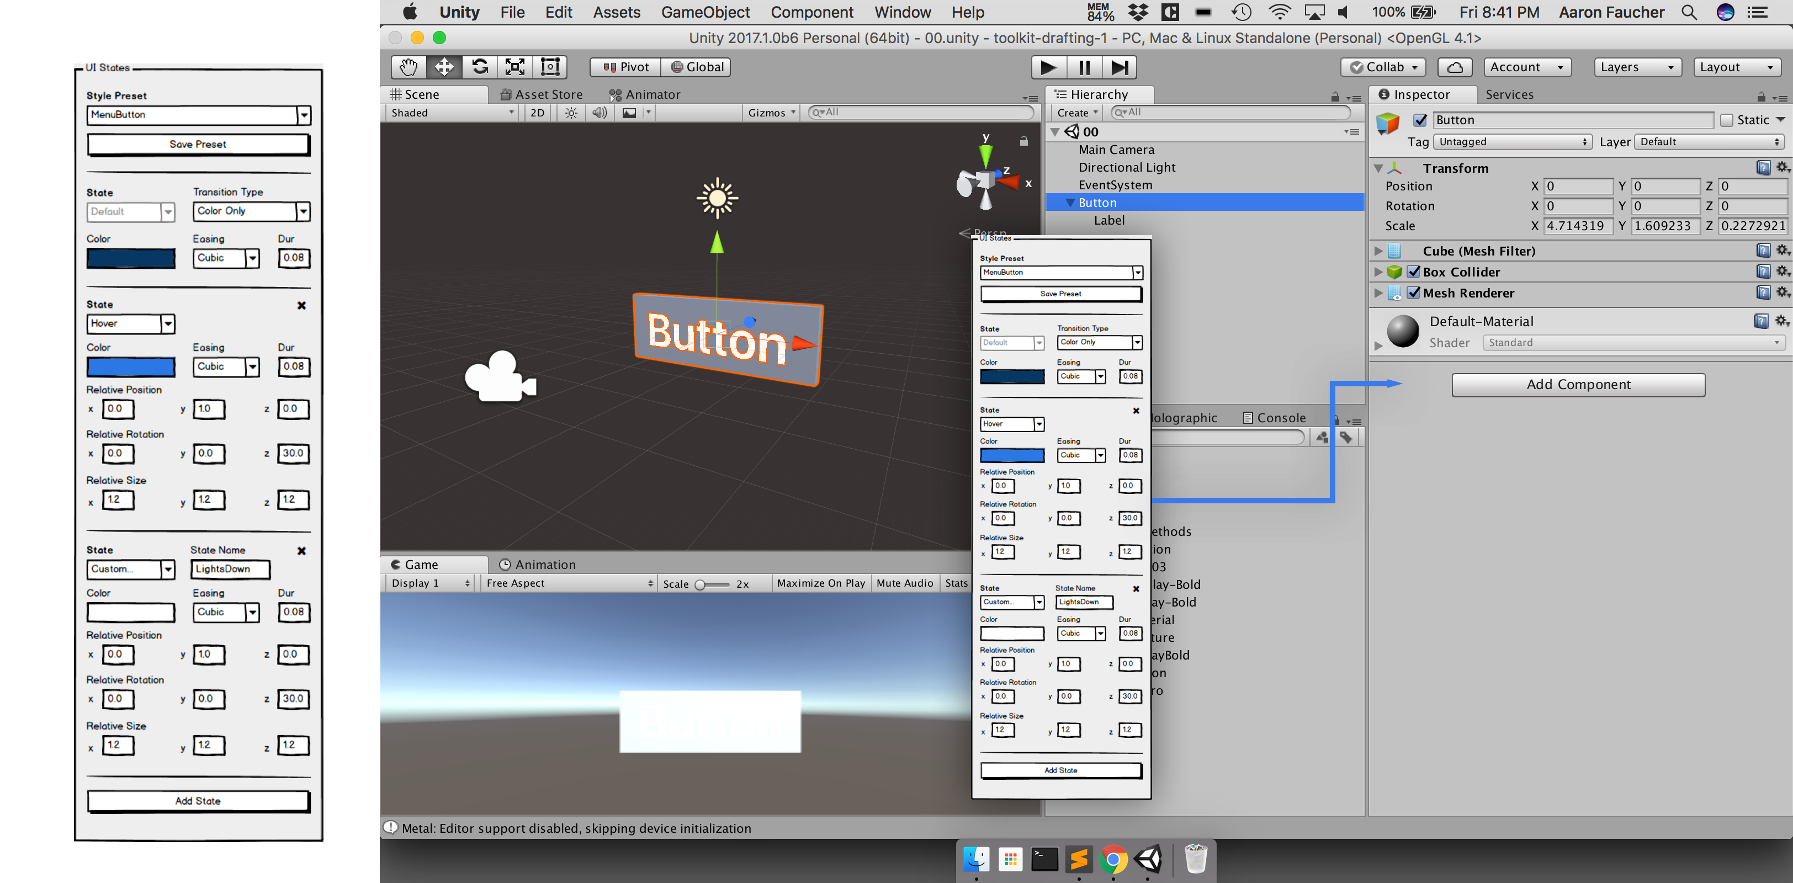Select Main Camera in Hierarchy
The image size is (1793, 883).
1116,150
